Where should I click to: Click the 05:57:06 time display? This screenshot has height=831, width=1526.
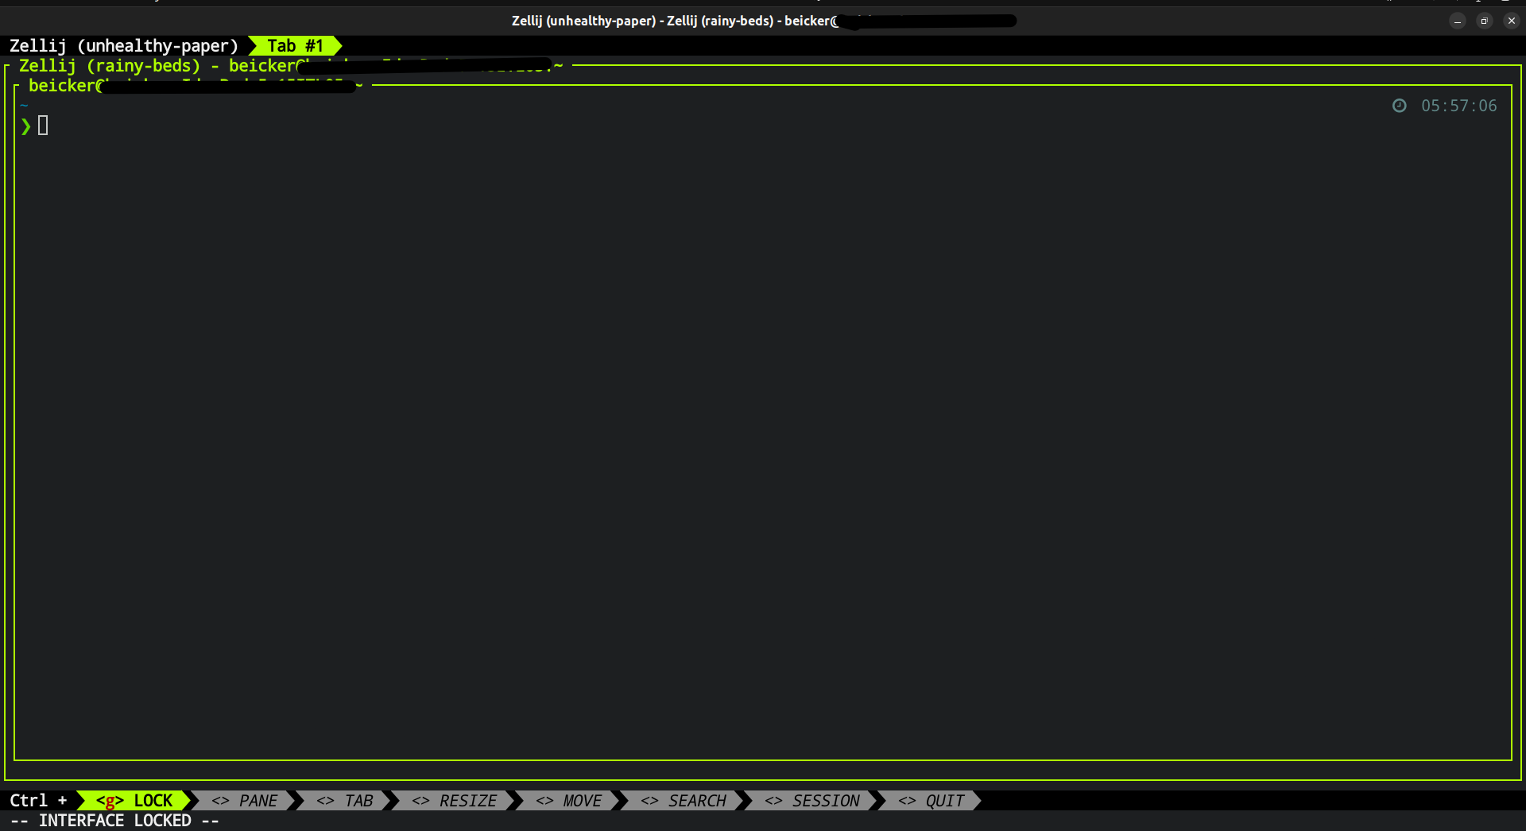click(x=1459, y=106)
